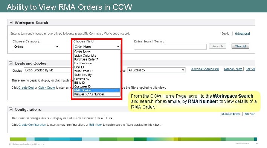Click the Clear All button

point(240,46)
